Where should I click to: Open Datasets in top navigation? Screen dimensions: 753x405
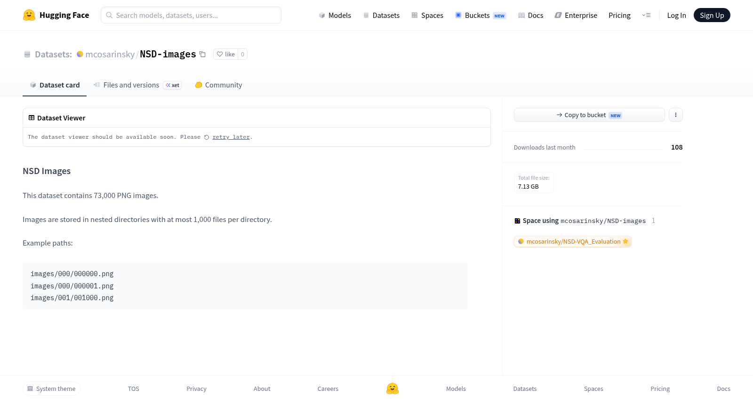pos(381,15)
